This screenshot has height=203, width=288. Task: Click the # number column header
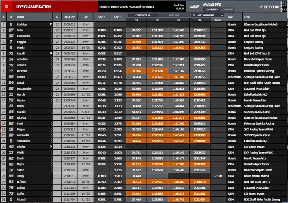(11, 17)
